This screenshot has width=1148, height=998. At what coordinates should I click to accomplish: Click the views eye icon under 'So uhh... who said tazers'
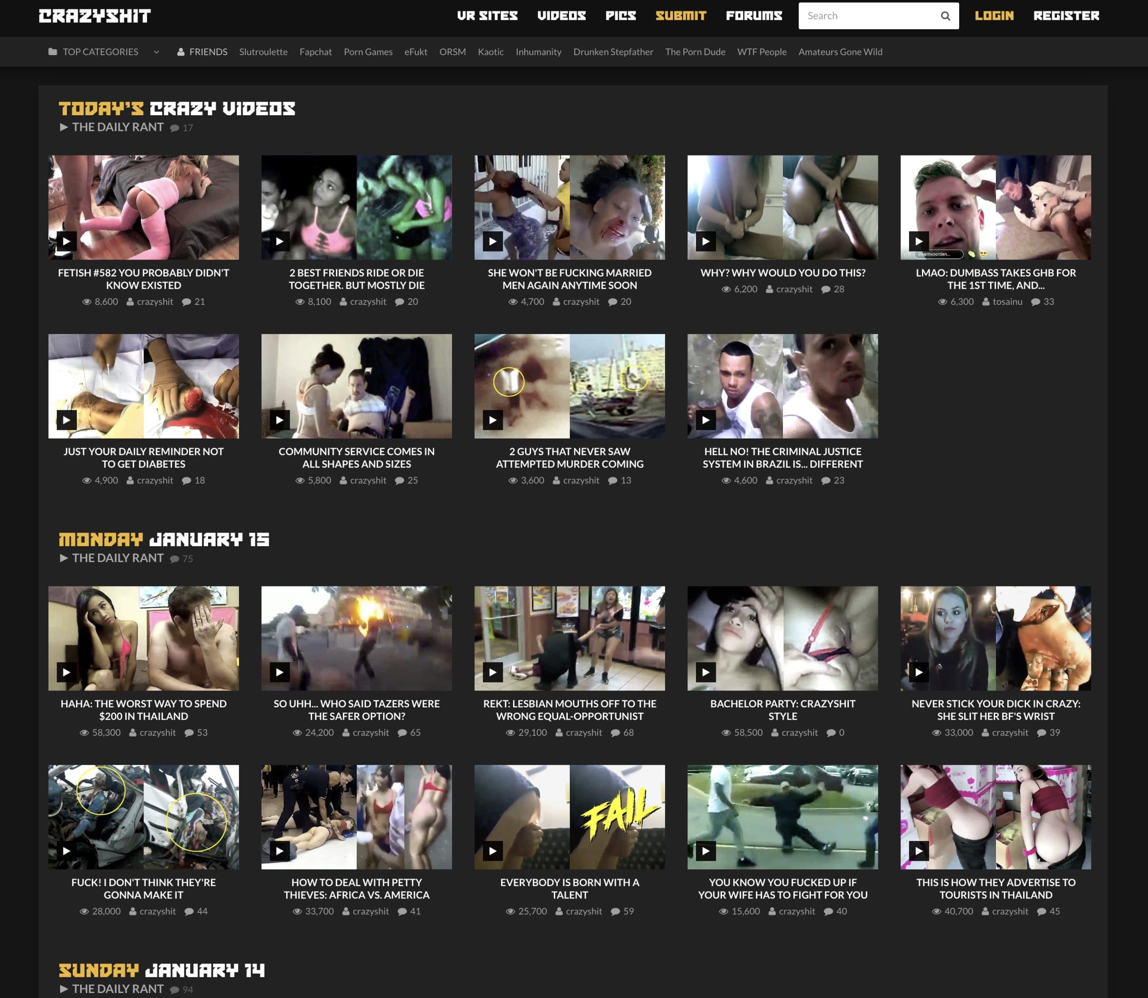tap(297, 733)
